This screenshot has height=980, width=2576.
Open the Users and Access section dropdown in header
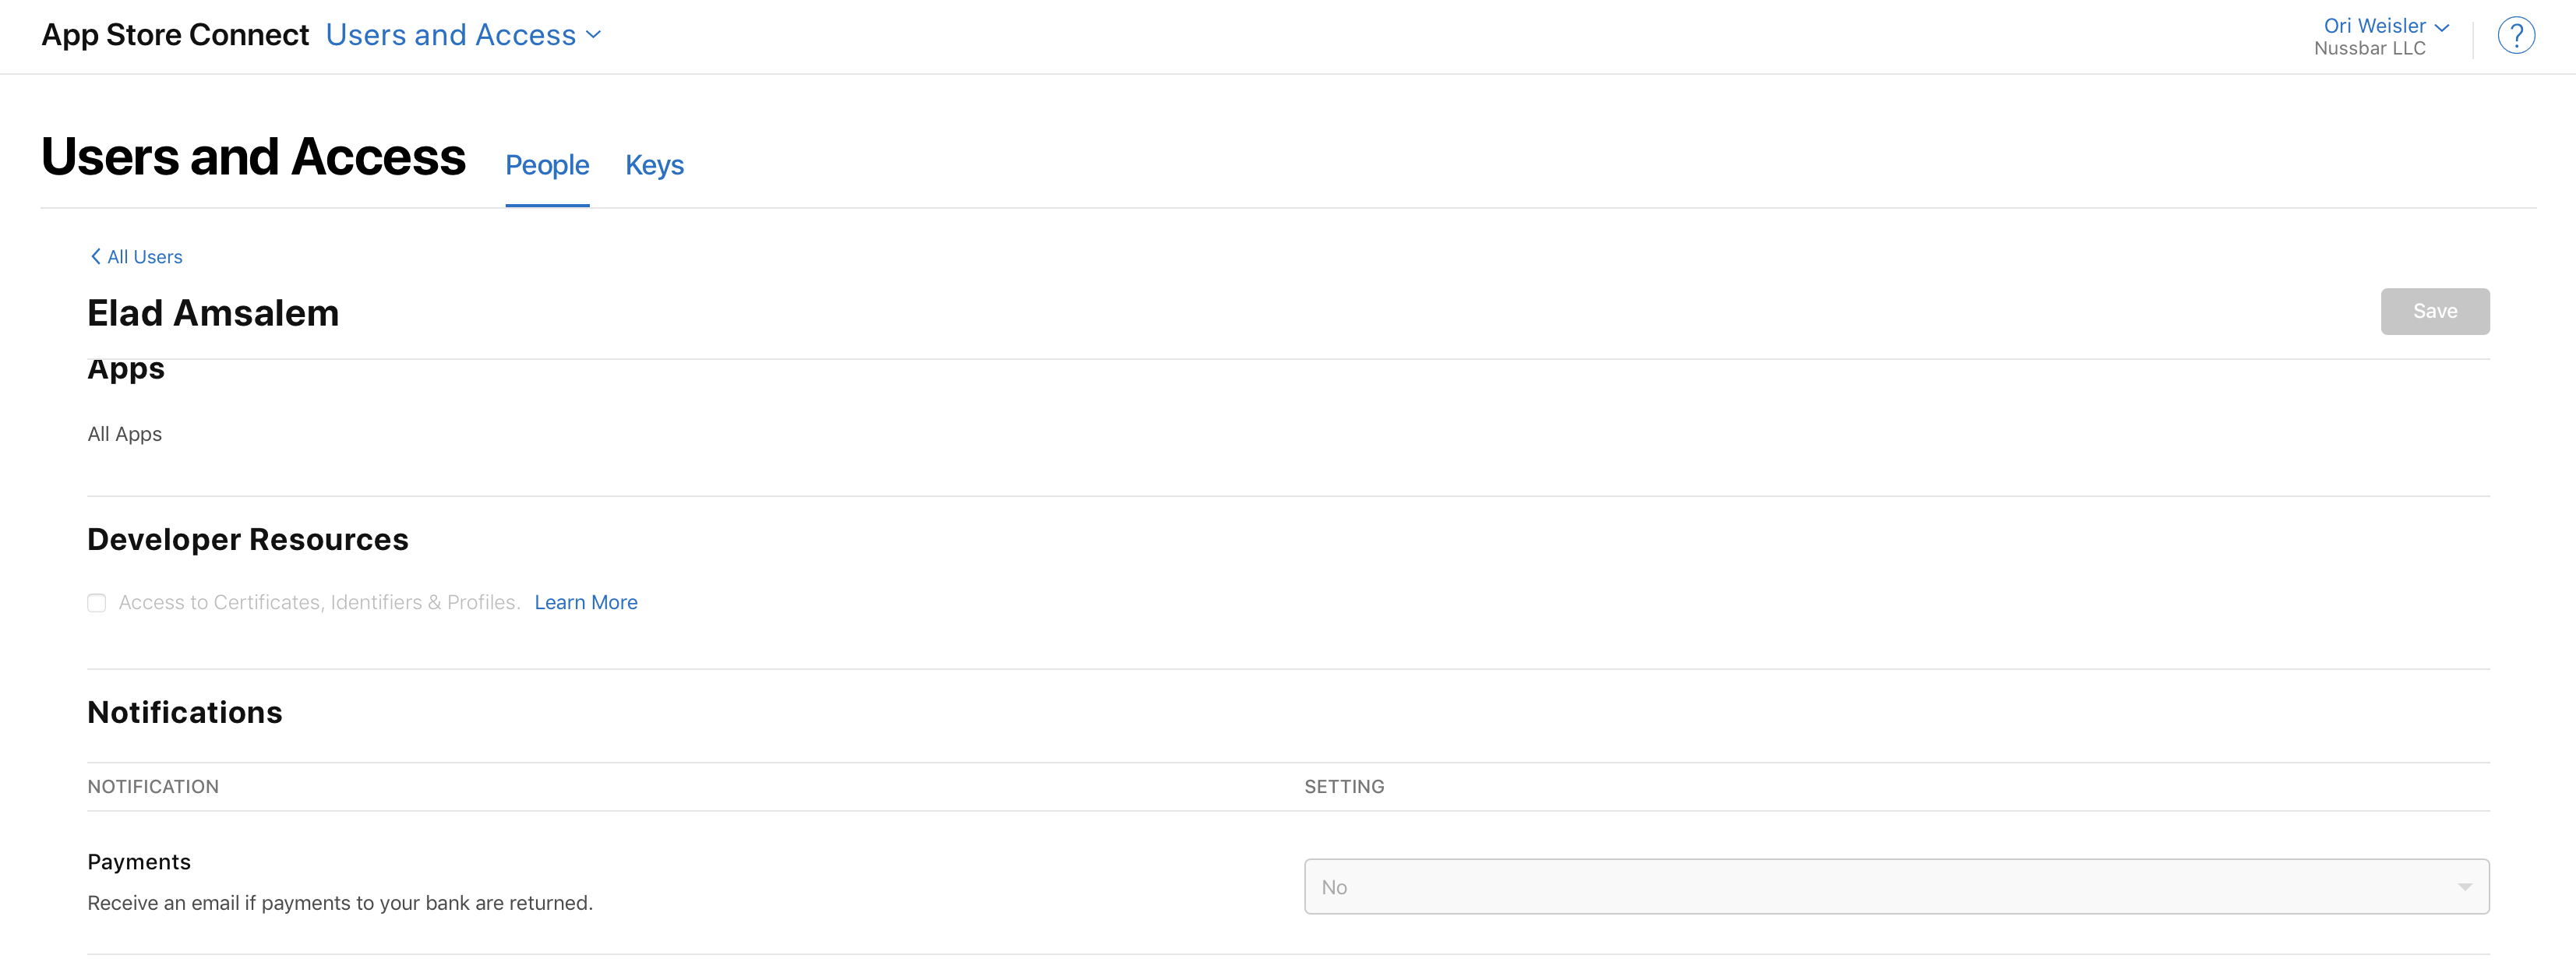pyautogui.click(x=464, y=35)
